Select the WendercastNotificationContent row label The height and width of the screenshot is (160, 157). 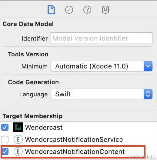[x=75, y=152]
